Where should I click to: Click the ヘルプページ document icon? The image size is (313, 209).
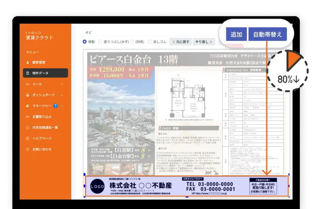click(x=28, y=138)
